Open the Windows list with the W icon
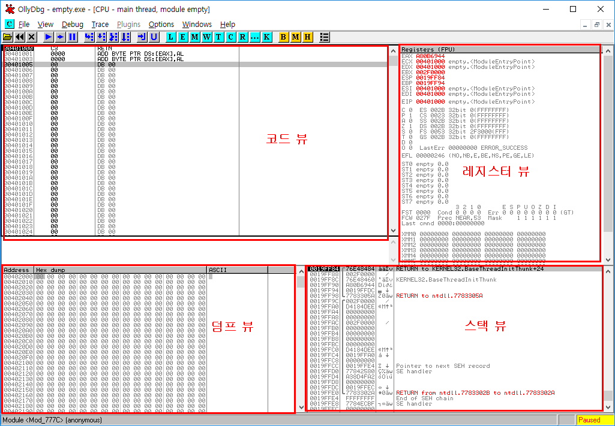615x426 pixels. pos(206,37)
